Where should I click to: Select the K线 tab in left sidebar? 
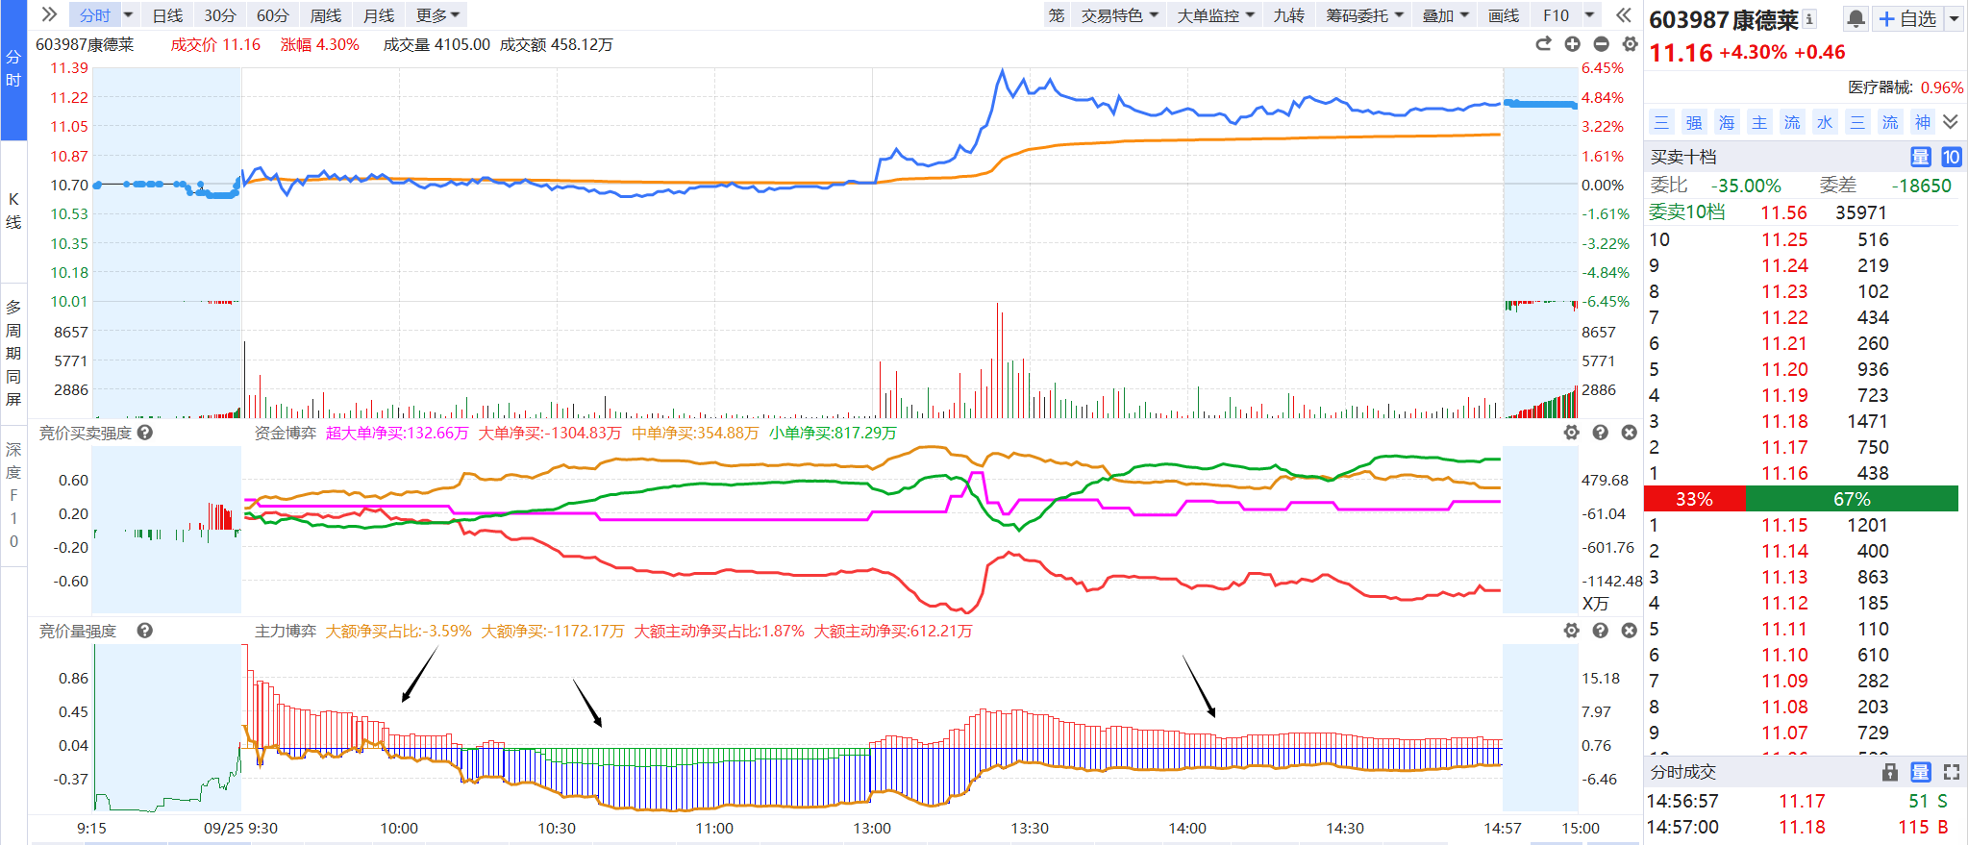tap(13, 211)
